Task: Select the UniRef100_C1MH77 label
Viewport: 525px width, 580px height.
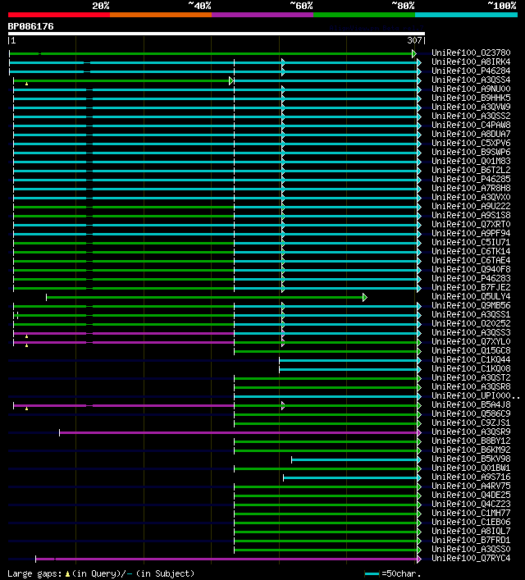Action: click(471, 513)
